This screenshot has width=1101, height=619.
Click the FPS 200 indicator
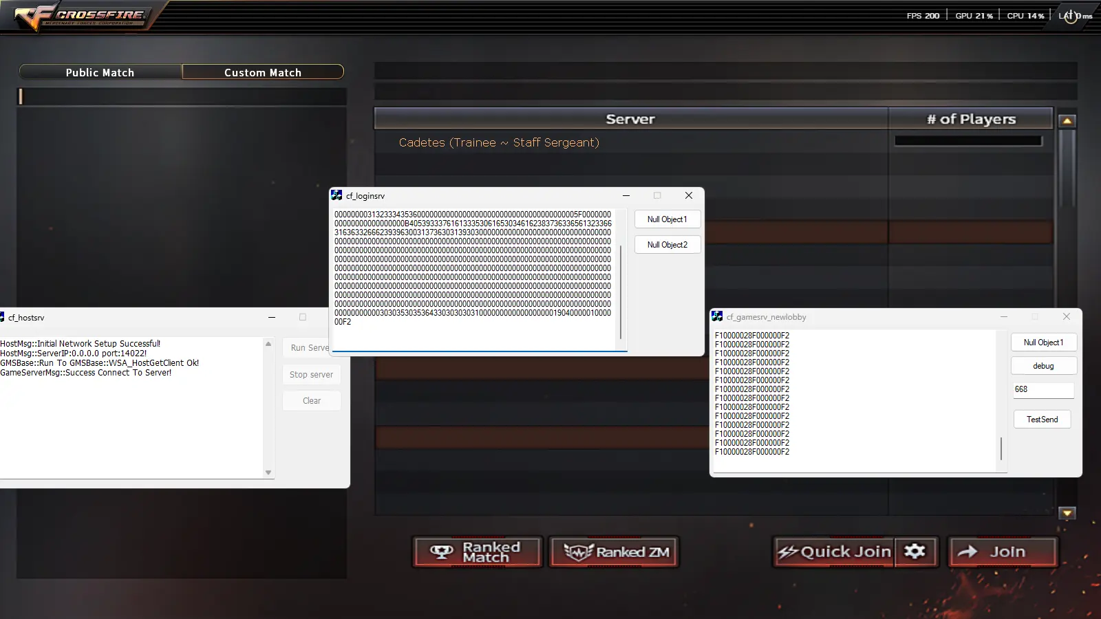click(923, 16)
